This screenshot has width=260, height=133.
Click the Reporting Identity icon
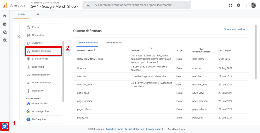click(x=28, y=75)
